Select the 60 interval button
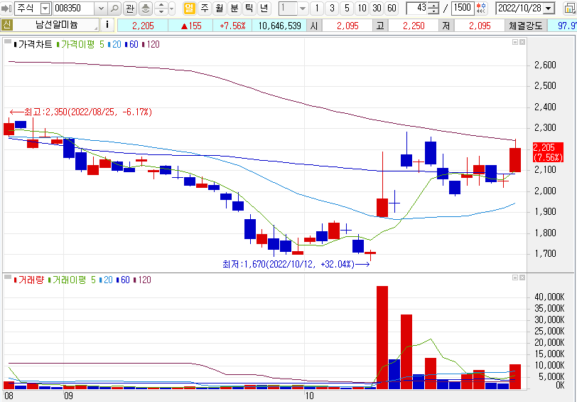Viewport: 577px width, 402px height. click(392, 8)
